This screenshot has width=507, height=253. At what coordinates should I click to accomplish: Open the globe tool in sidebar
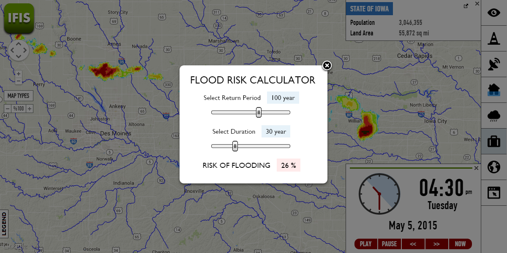[494, 167]
